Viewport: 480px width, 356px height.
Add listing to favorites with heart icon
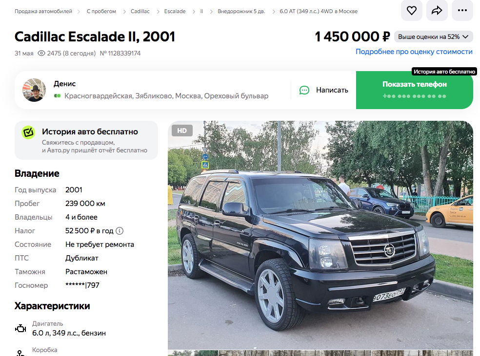click(411, 10)
